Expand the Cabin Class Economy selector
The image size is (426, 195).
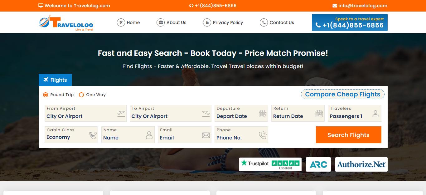click(71, 135)
